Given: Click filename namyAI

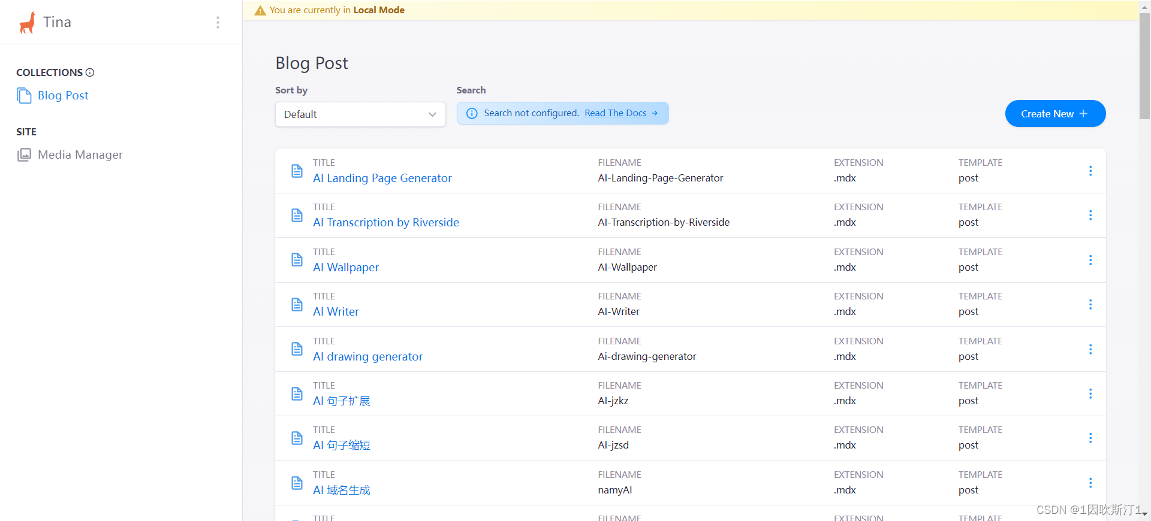Looking at the screenshot, I should point(615,490).
